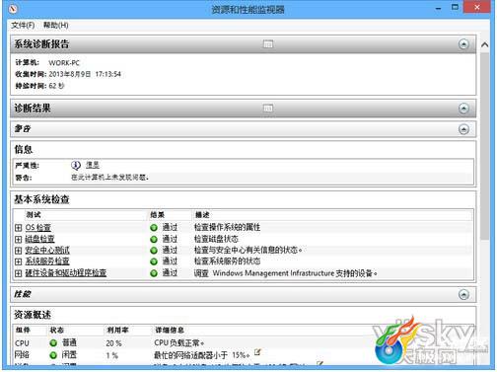Screen dimensions: 497x372
Task: Click the Resource Monitor app icon in title bar
Action: coord(13,9)
